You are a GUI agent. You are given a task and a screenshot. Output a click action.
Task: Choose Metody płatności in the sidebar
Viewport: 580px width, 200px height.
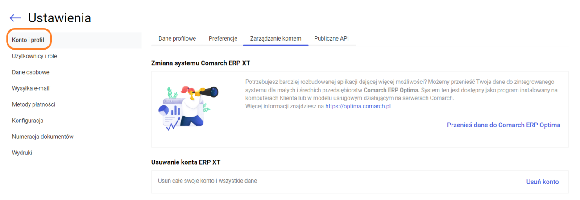coord(33,104)
